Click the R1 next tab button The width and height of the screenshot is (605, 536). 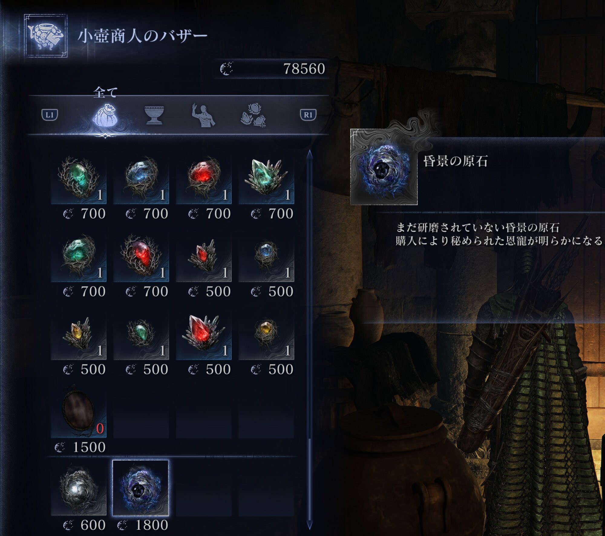(x=308, y=115)
